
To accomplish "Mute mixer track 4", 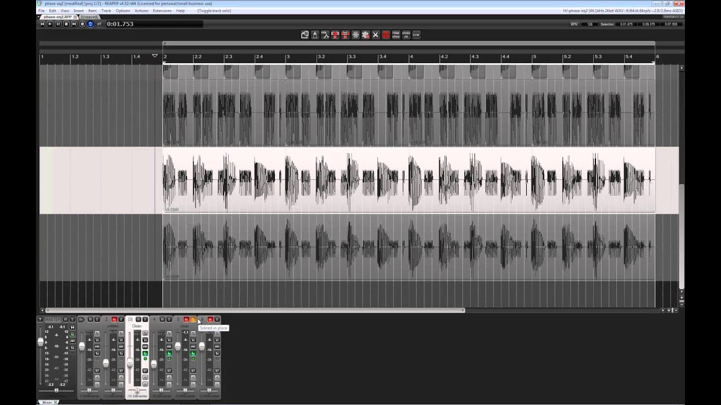I will pos(162,319).
